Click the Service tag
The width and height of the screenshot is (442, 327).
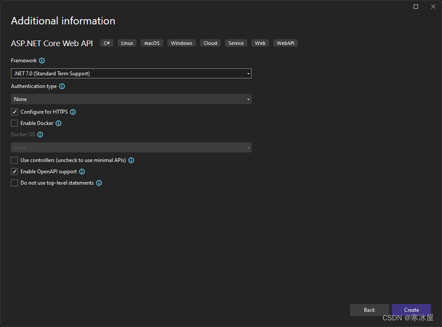tap(236, 43)
